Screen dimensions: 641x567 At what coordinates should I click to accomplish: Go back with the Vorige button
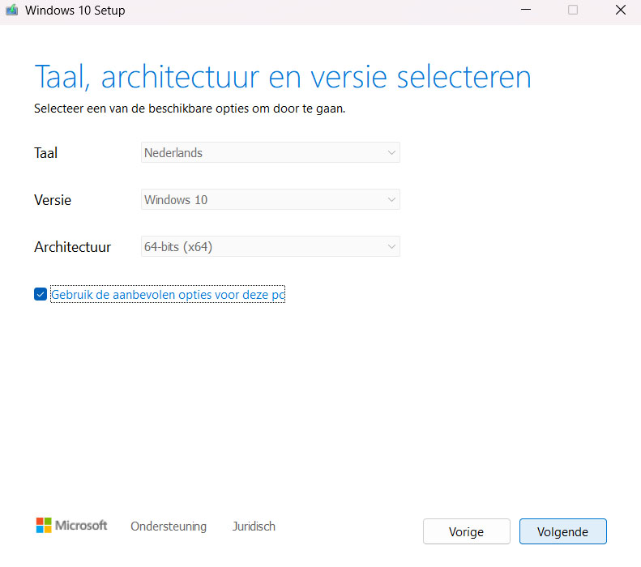tap(467, 531)
